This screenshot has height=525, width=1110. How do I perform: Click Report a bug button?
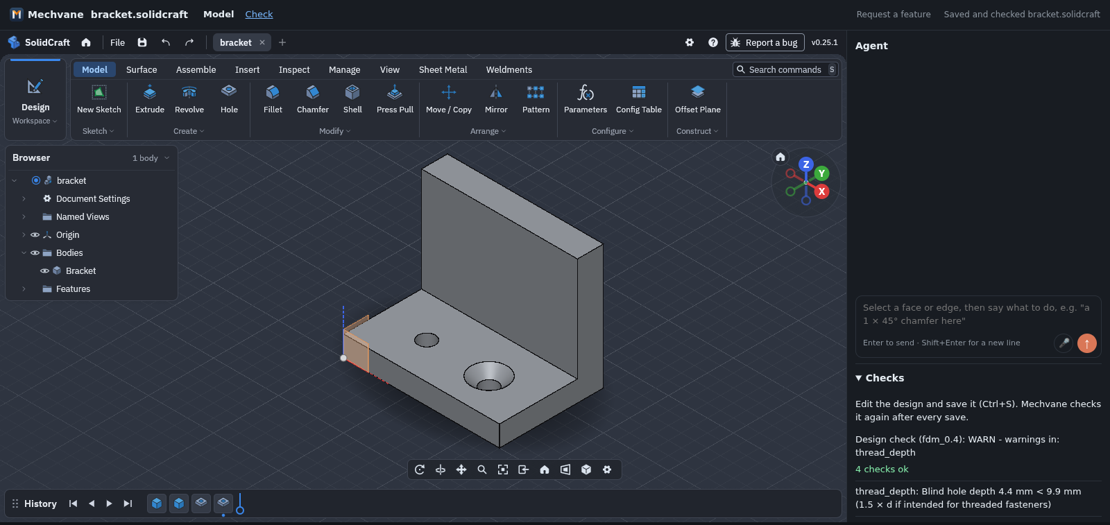pos(765,42)
